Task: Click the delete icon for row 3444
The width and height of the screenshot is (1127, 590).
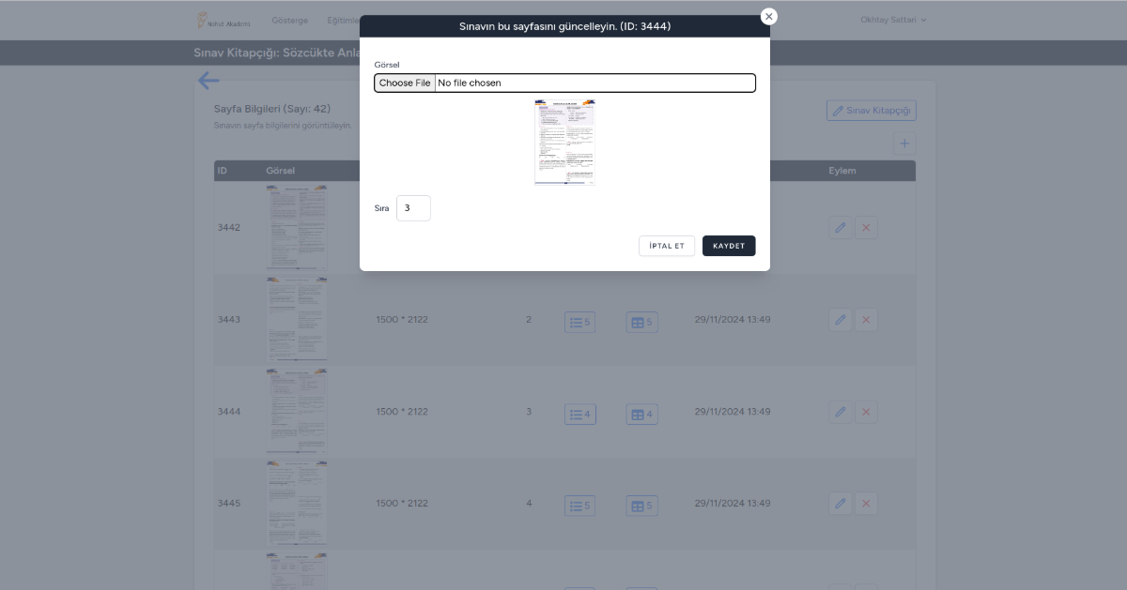Action: (x=866, y=412)
